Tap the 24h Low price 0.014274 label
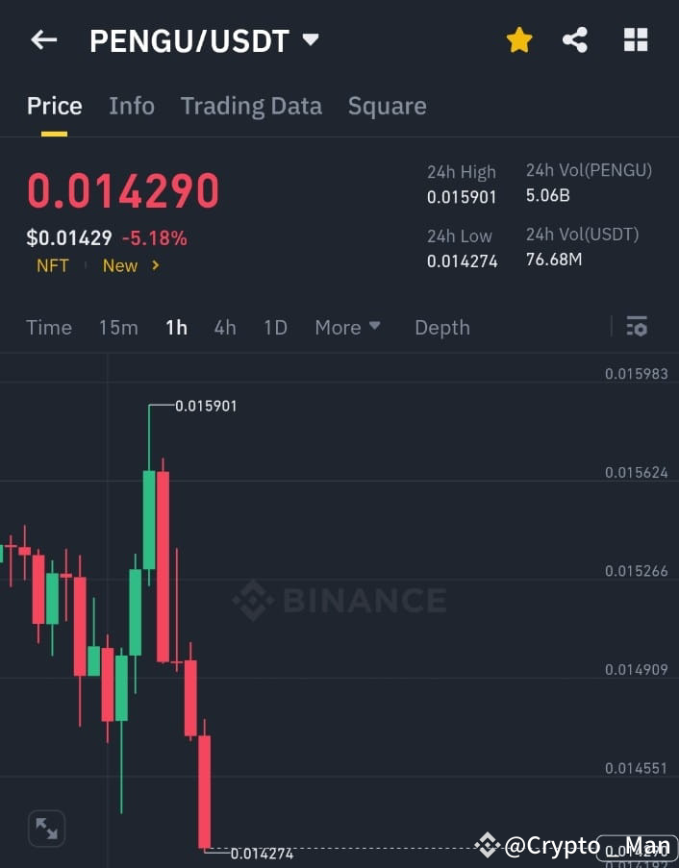The image size is (679, 868). coord(463,260)
